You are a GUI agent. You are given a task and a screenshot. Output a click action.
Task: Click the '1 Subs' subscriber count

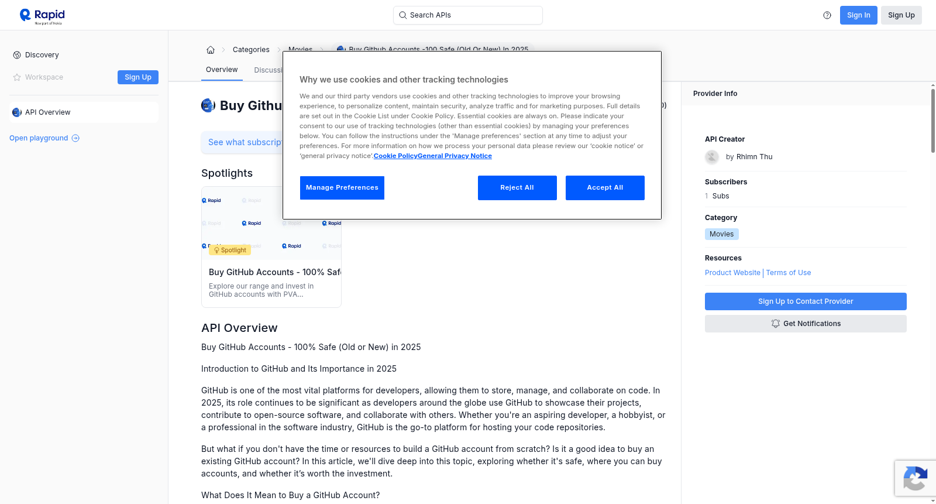point(717,196)
